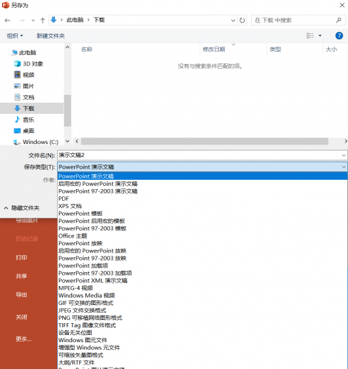Select Windows (C:) drive
Image resolution: width=348 pixels, height=369 pixels.
[x=36, y=142]
